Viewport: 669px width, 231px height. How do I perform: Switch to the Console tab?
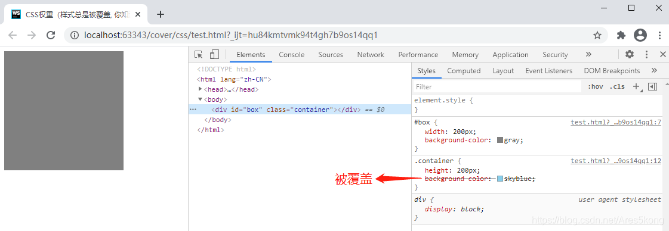(292, 54)
